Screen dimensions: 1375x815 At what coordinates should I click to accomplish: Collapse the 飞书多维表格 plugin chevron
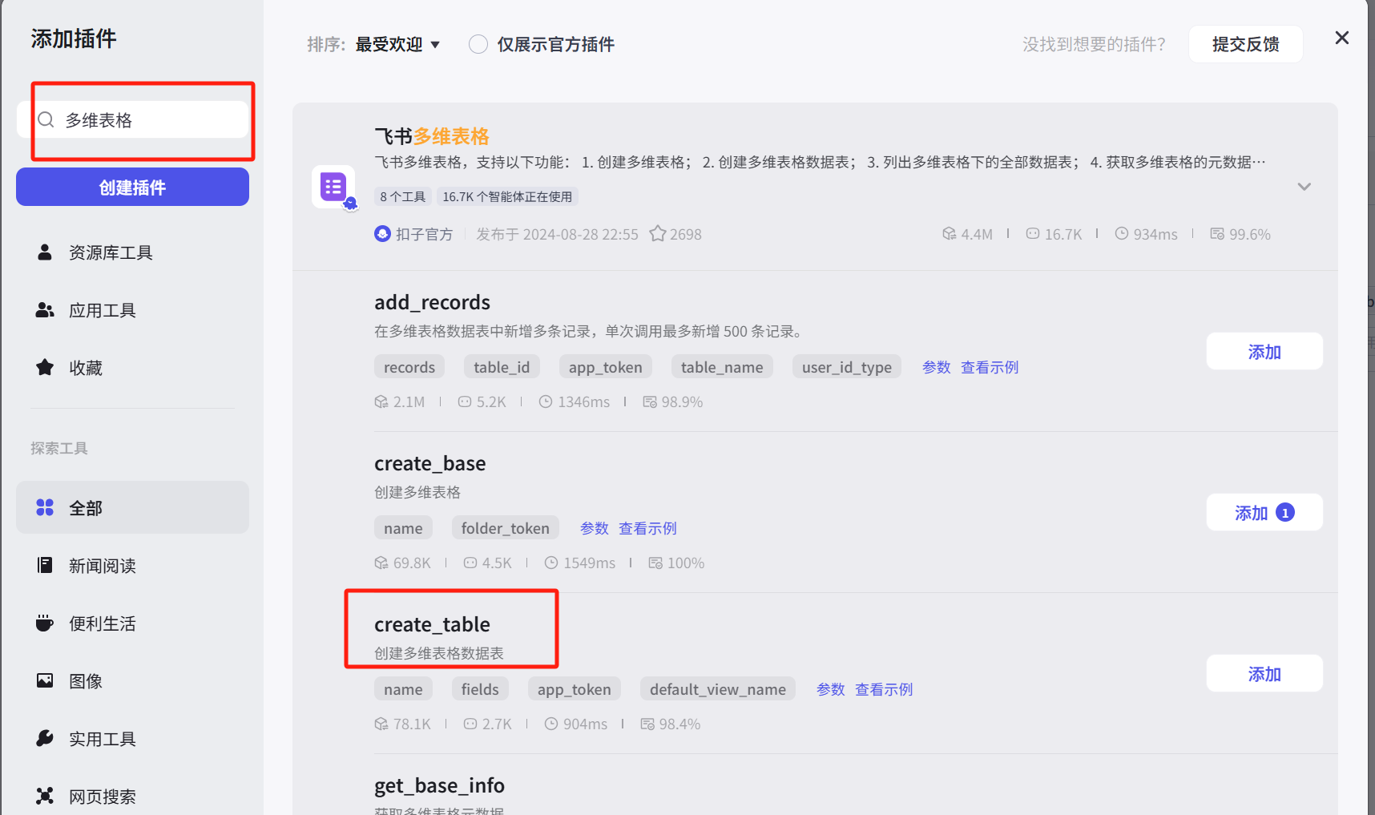coord(1304,187)
